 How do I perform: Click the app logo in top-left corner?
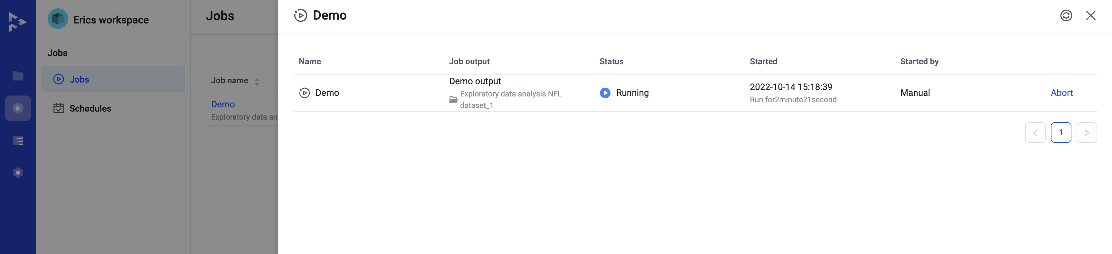[17, 22]
